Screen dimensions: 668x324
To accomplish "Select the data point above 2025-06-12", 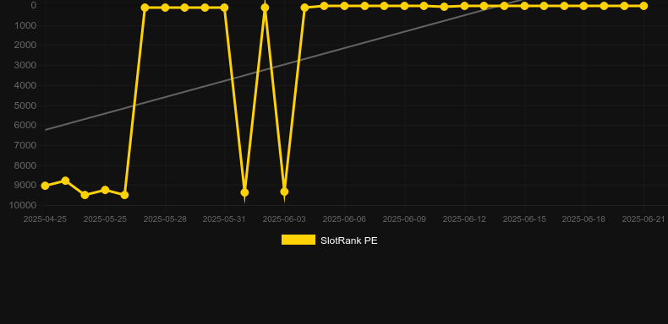I will point(464,6).
